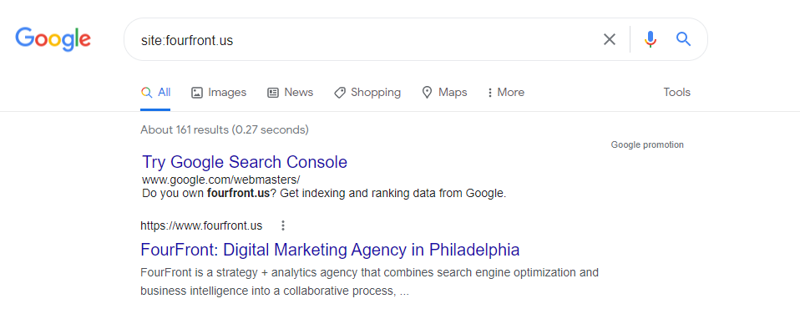Expand the More search categories menu
This screenshot has width=800, height=319.
point(505,93)
